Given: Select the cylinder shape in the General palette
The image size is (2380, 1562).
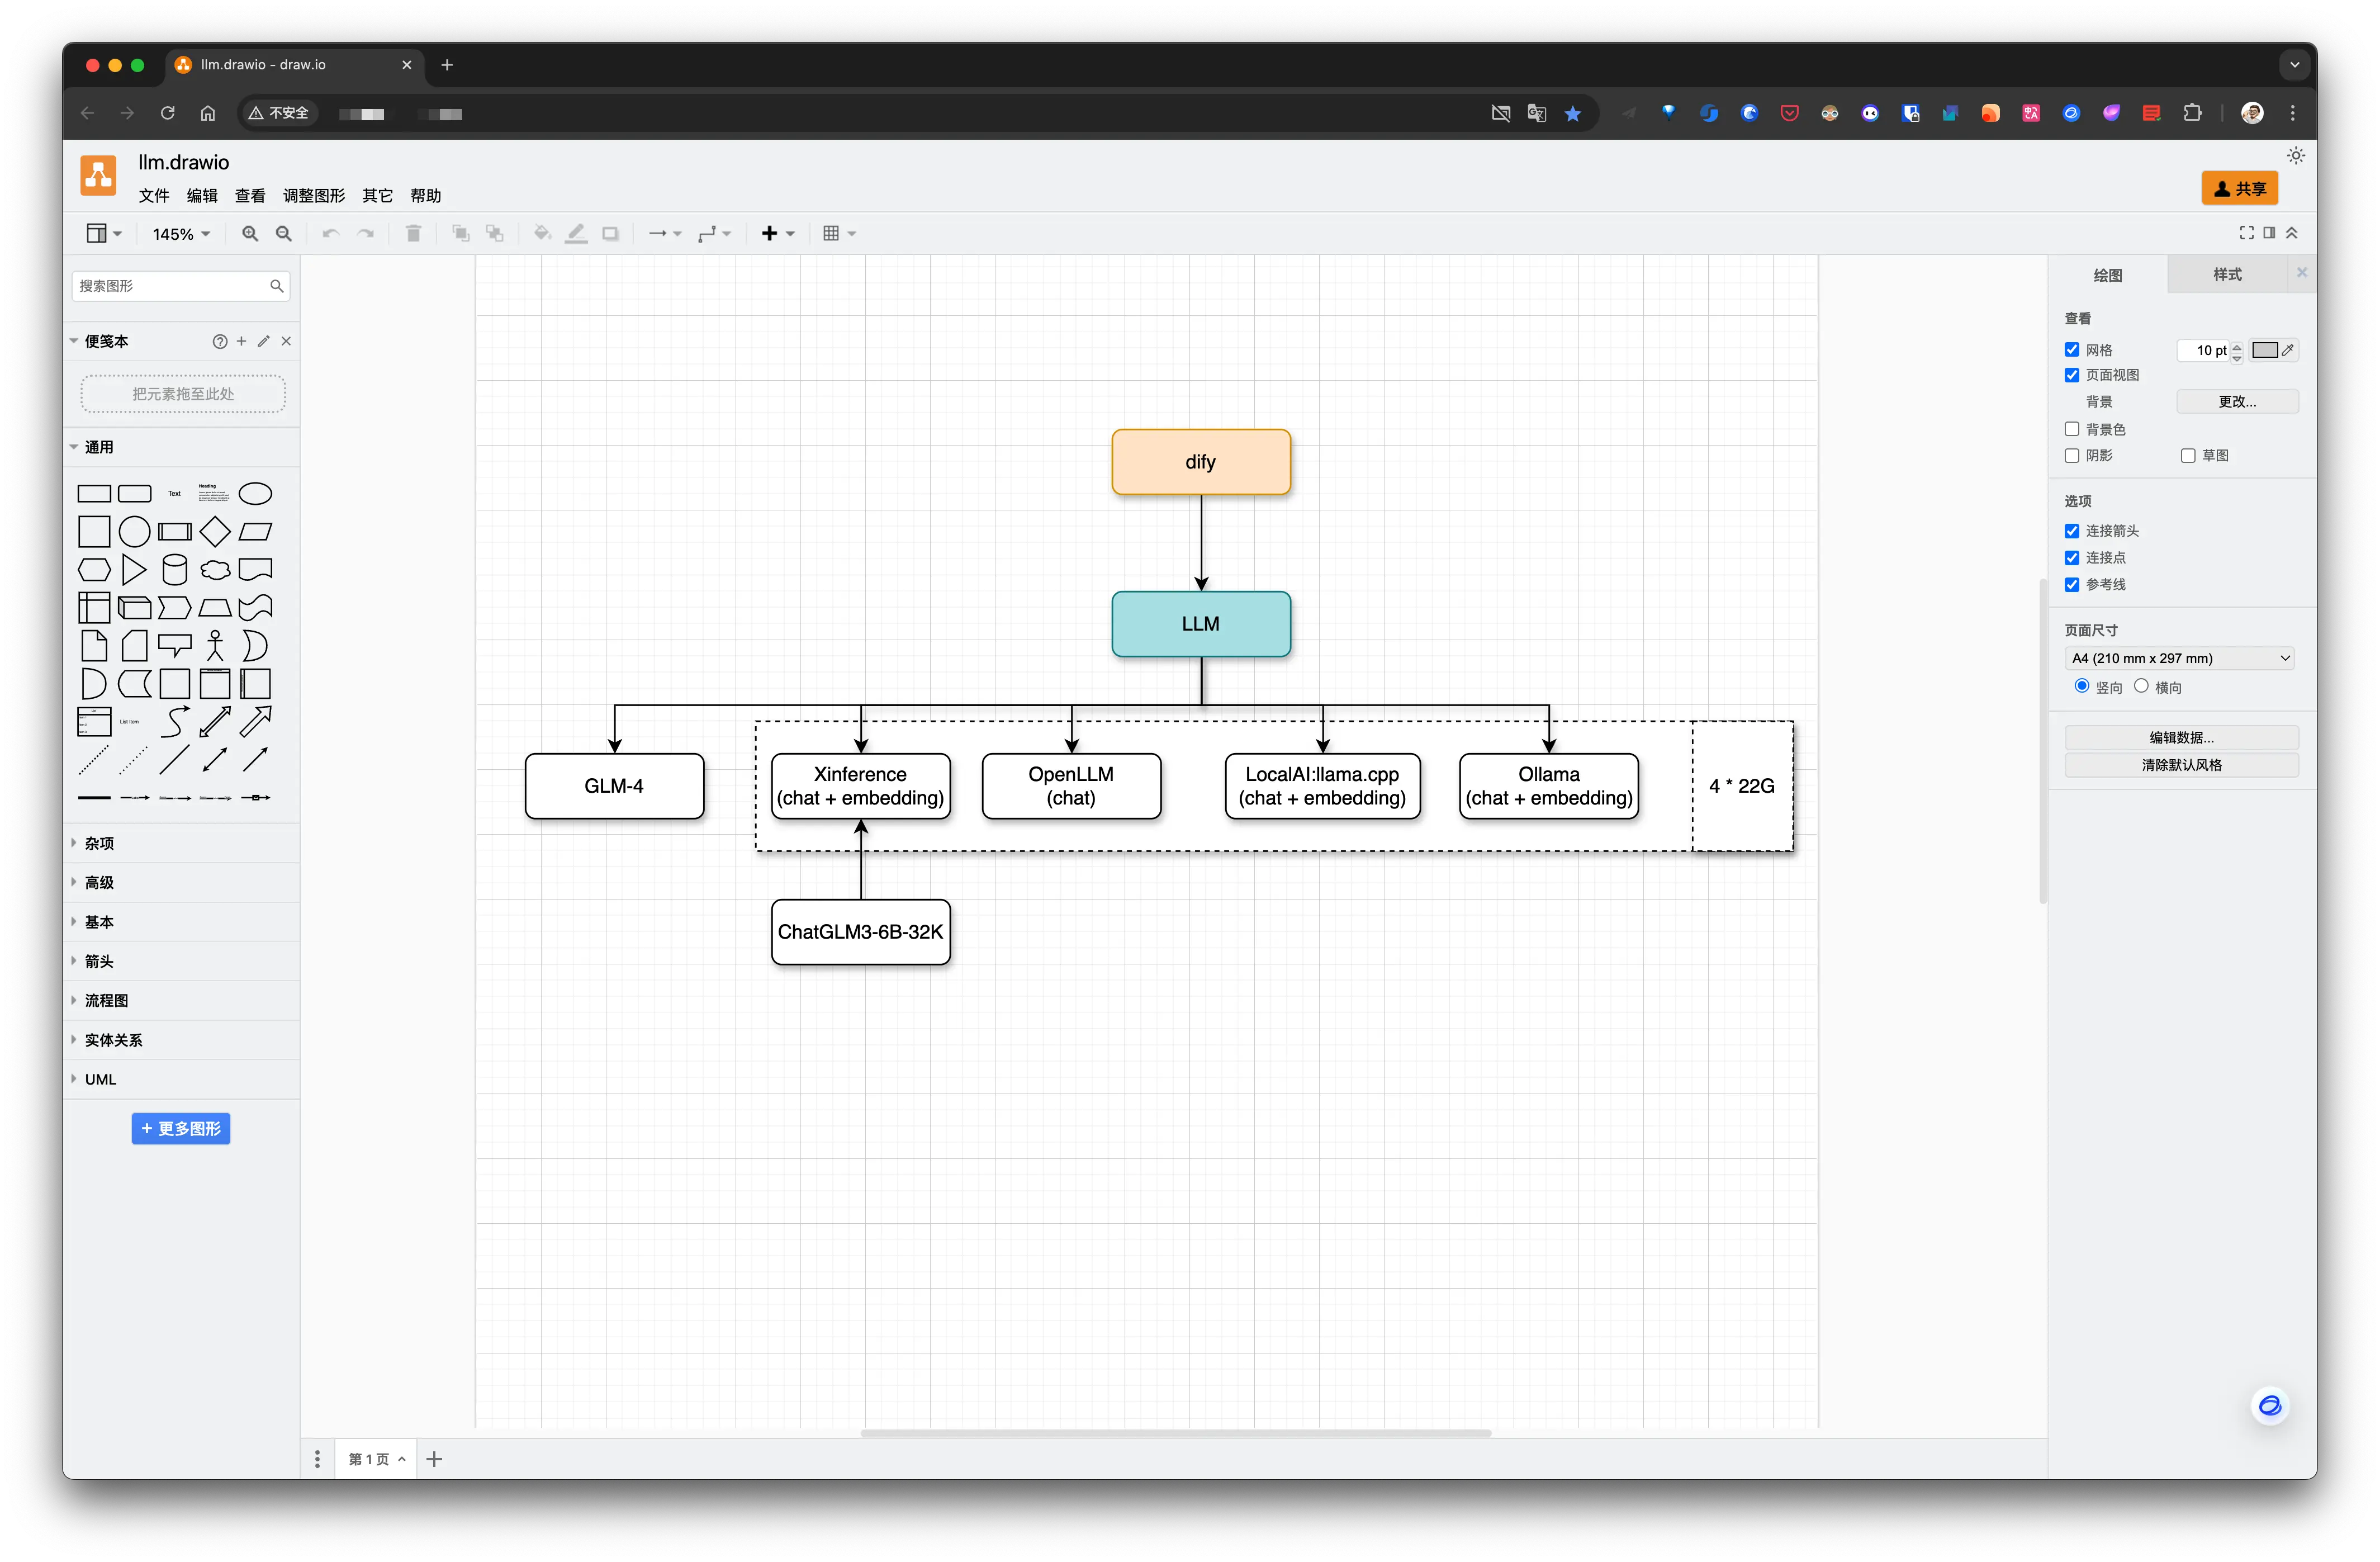Looking at the screenshot, I should (x=174, y=570).
